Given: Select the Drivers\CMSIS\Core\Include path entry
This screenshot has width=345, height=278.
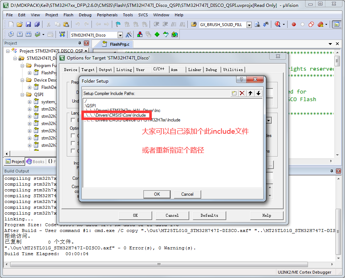Looking at the screenshot, I should tap(115, 115).
